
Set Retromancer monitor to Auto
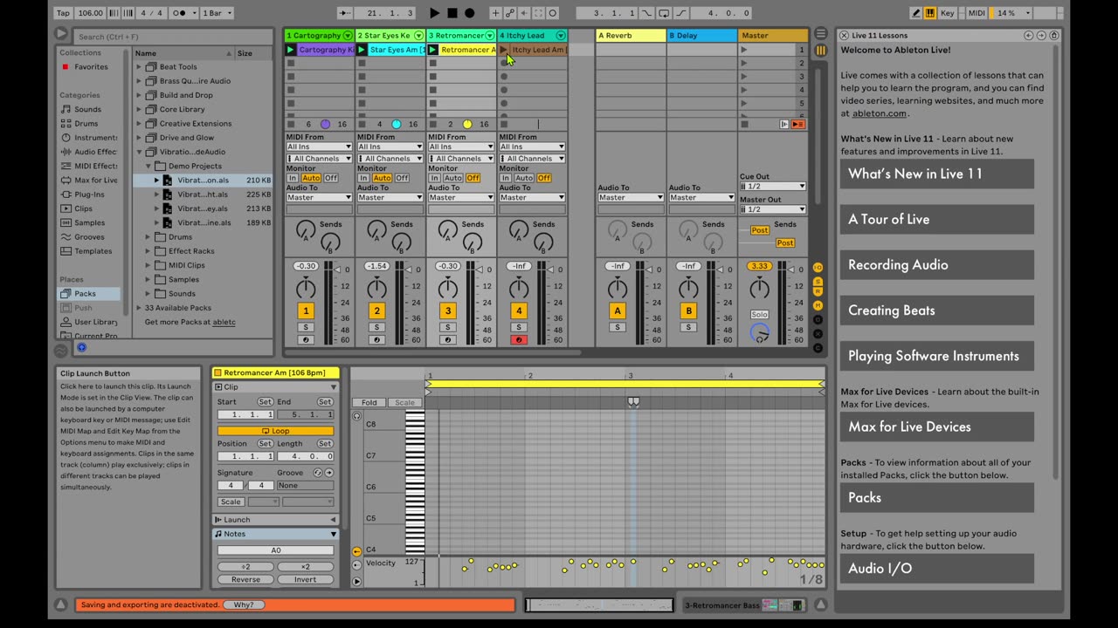pos(453,178)
